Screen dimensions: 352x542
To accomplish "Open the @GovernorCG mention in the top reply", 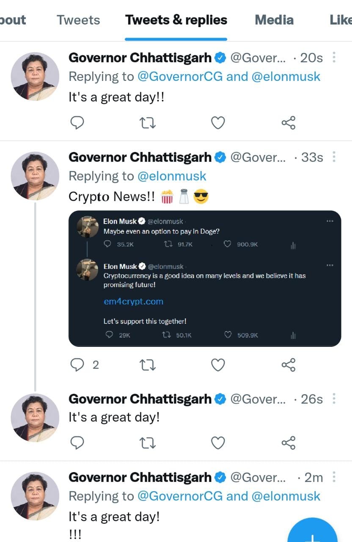I will [180, 77].
